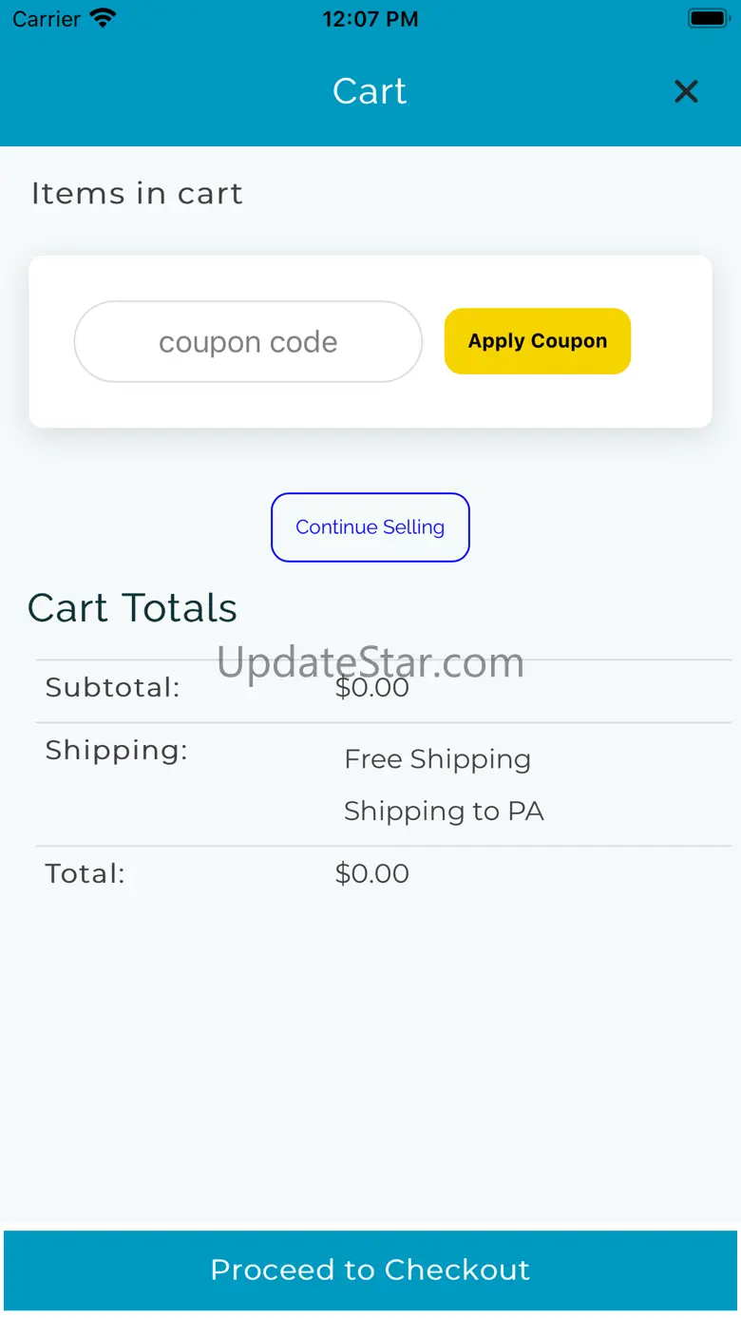This screenshot has height=1318, width=741.
Task: Tap the Total $0.00 amount
Action: click(x=372, y=874)
